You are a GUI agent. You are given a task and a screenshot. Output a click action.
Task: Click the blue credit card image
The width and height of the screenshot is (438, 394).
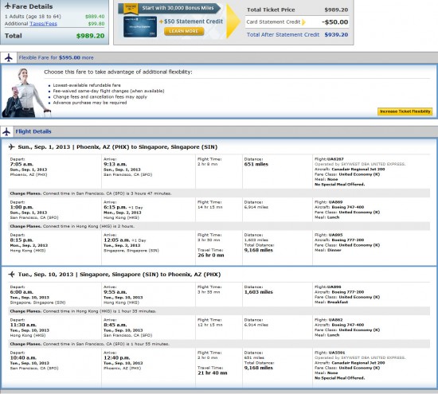pos(140,27)
